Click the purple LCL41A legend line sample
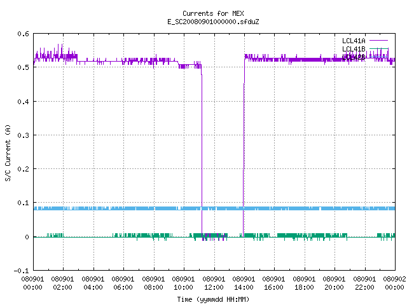Image resolution: width=407 pixels, height=305 pixels. coord(379,41)
